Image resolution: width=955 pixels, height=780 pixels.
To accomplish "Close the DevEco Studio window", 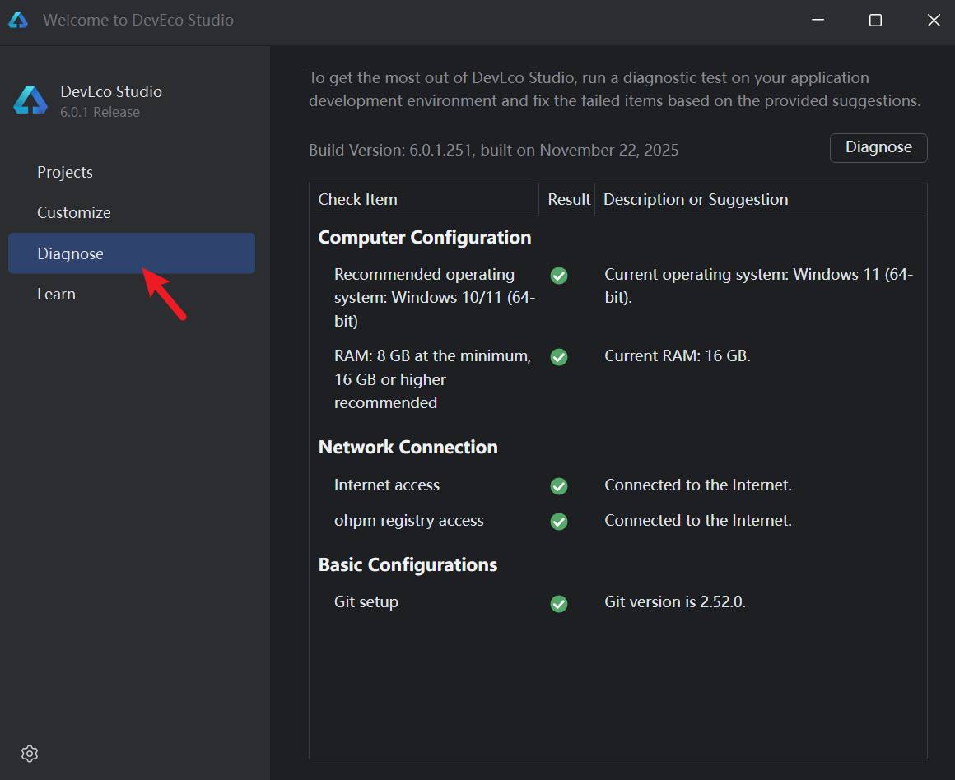I will click(x=934, y=20).
